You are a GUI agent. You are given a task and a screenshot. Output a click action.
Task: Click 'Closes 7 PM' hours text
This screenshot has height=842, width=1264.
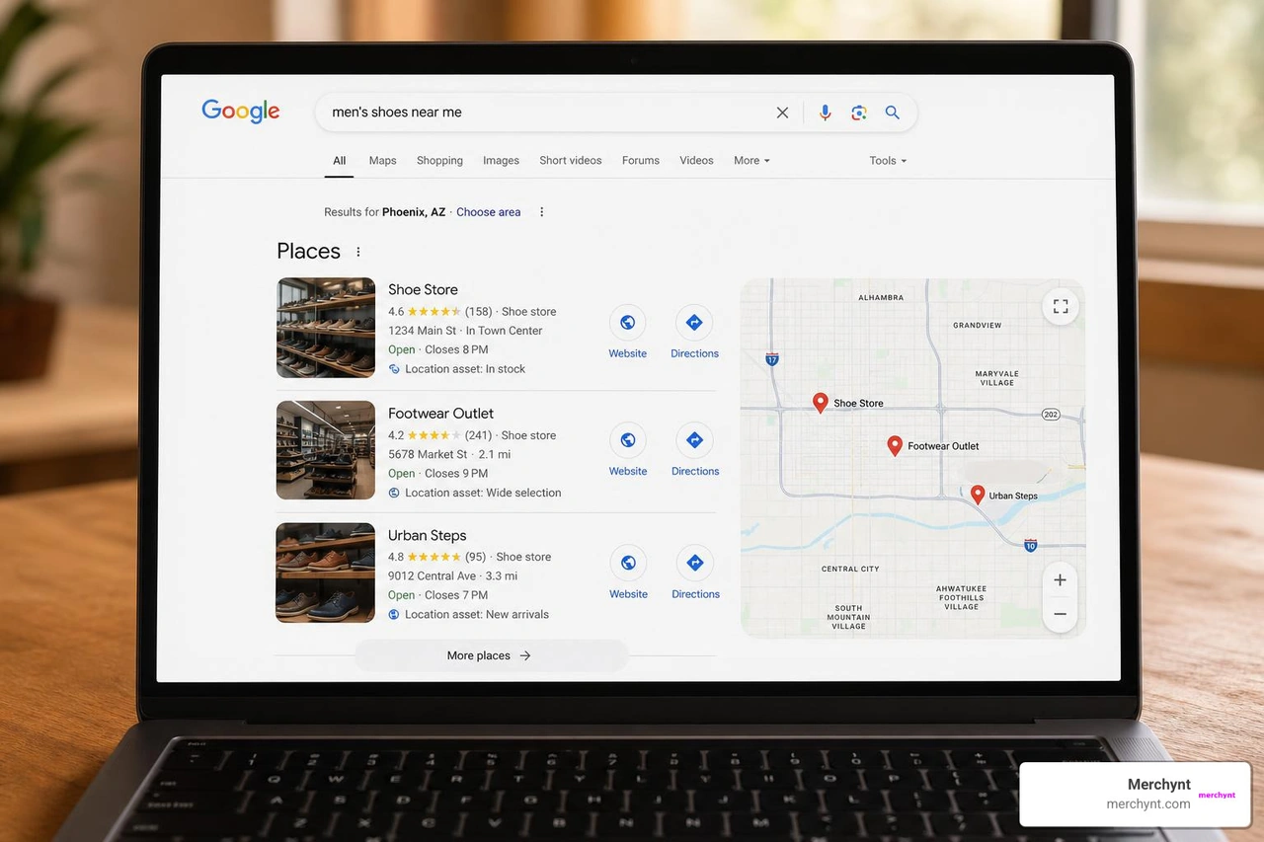tap(456, 595)
